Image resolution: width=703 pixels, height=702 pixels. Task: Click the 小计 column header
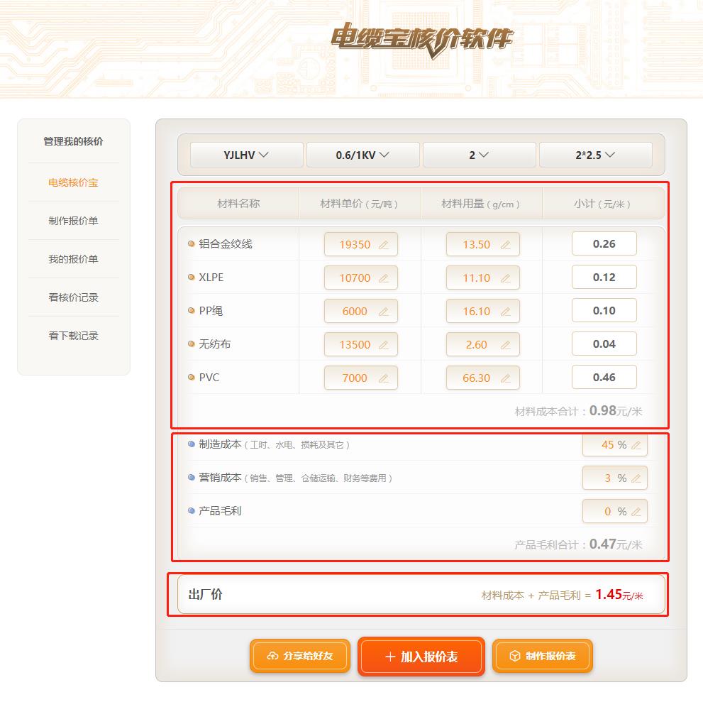coord(602,204)
